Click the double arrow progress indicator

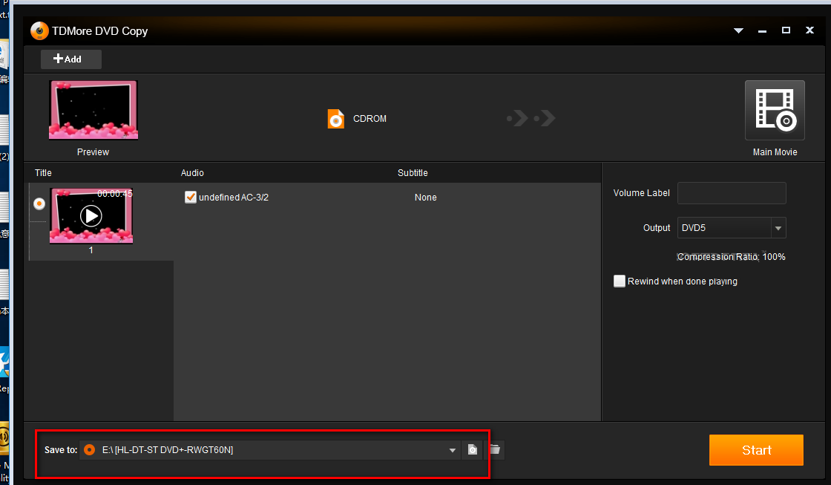pos(531,118)
